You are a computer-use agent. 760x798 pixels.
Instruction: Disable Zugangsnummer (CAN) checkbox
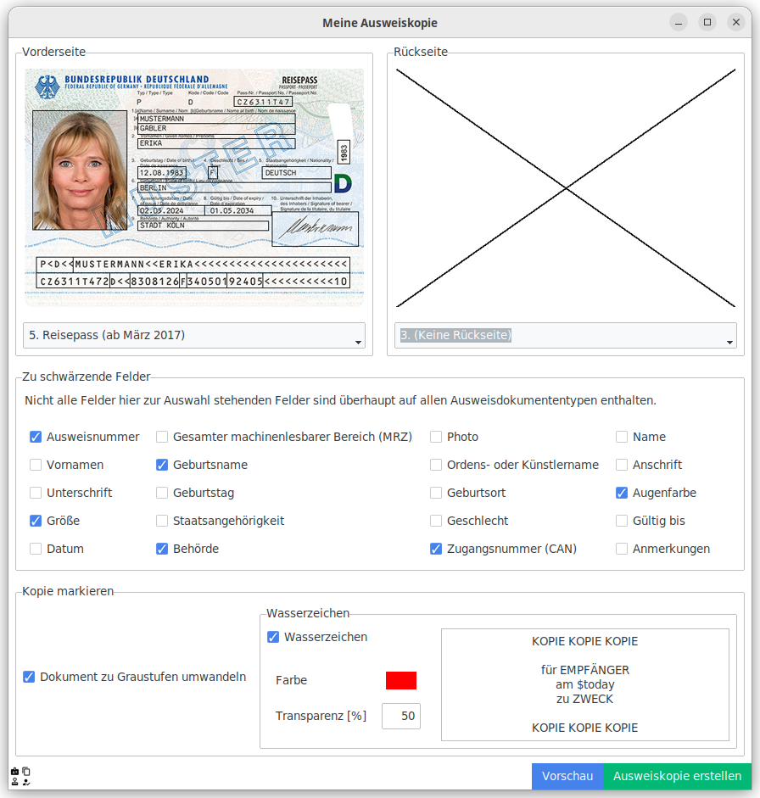pos(436,549)
